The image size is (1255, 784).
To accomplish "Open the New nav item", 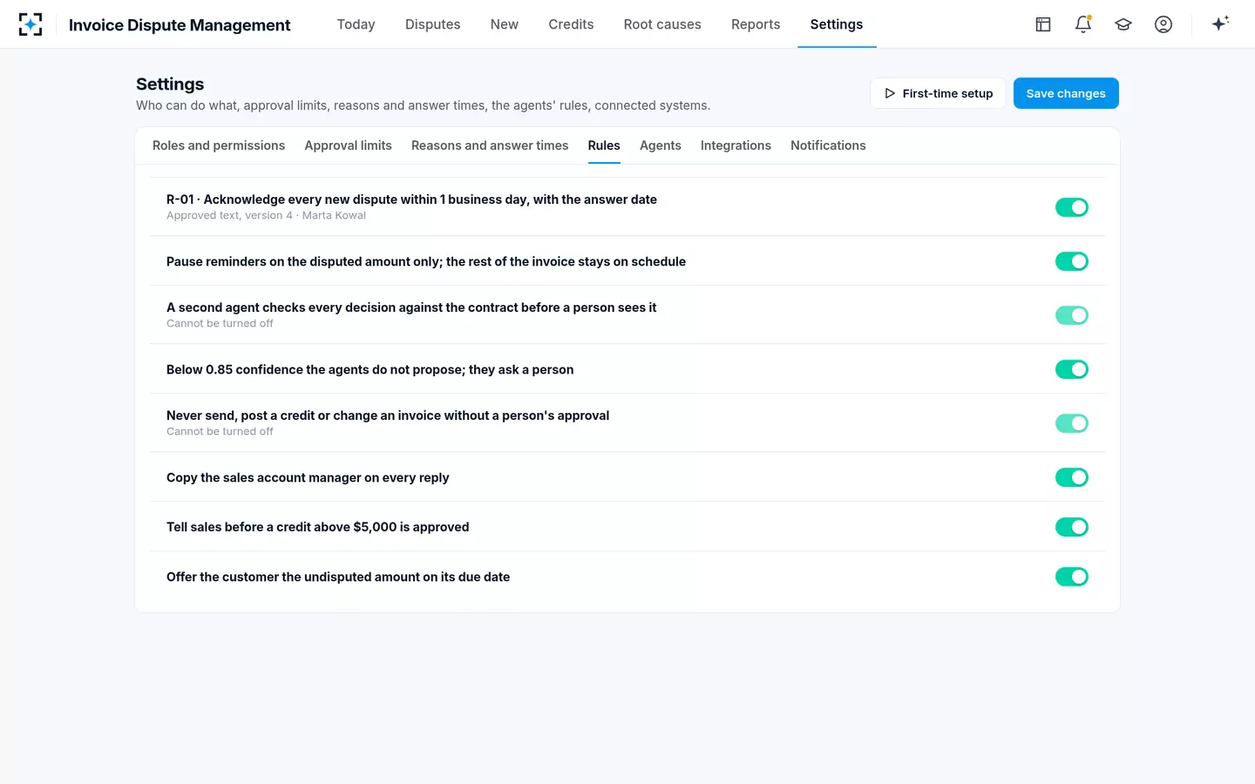I will coord(505,24).
